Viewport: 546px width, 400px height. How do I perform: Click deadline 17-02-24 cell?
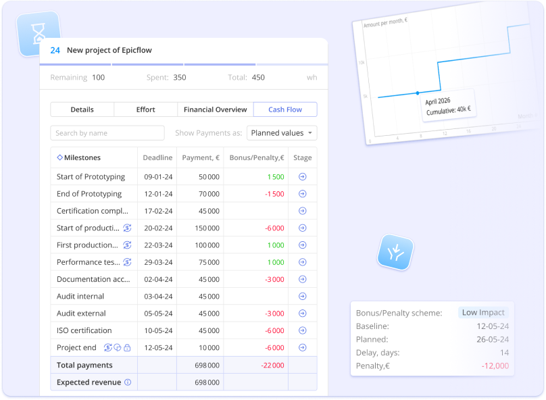158,211
